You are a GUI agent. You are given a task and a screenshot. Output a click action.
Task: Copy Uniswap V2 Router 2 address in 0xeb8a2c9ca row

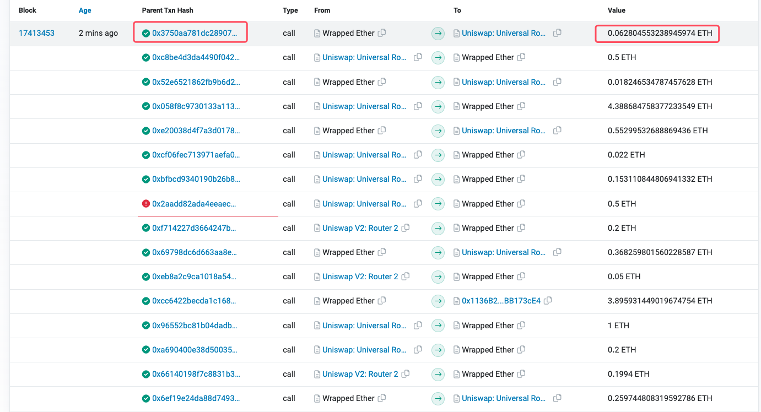click(x=406, y=277)
